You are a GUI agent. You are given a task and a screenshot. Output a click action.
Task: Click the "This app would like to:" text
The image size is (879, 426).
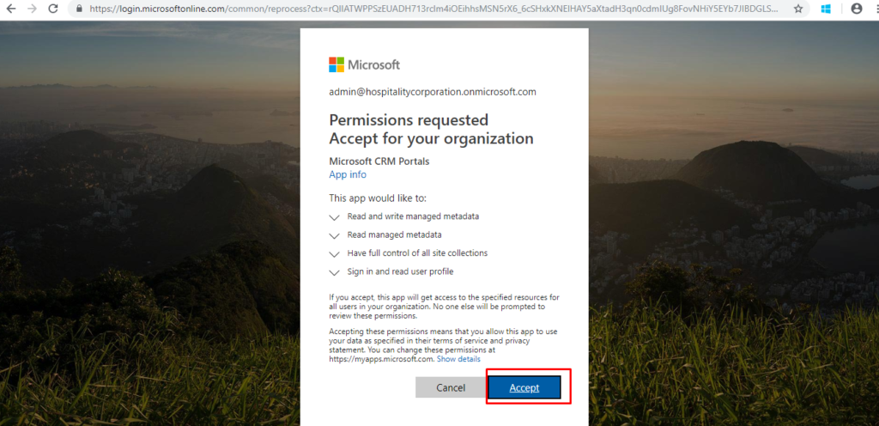click(x=378, y=198)
